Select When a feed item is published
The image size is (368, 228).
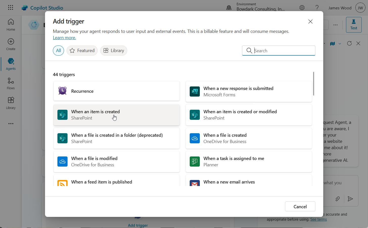pyautogui.click(x=117, y=180)
